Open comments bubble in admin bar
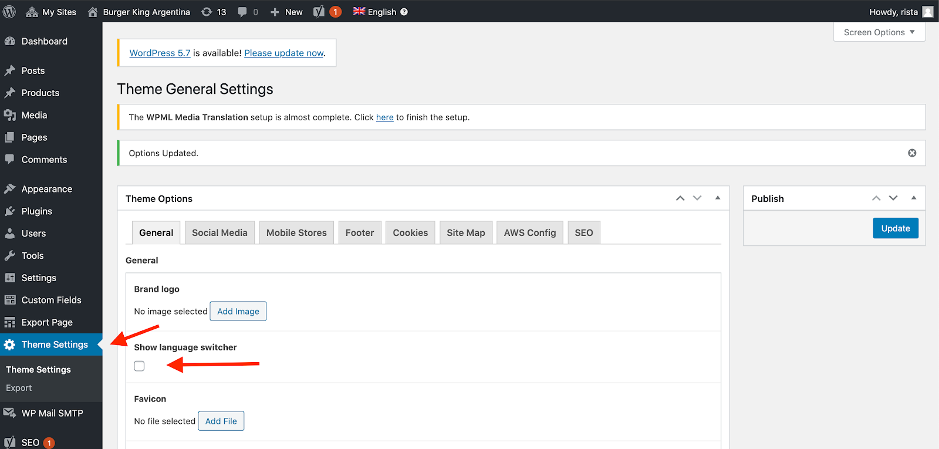The width and height of the screenshot is (939, 449). (x=242, y=12)
